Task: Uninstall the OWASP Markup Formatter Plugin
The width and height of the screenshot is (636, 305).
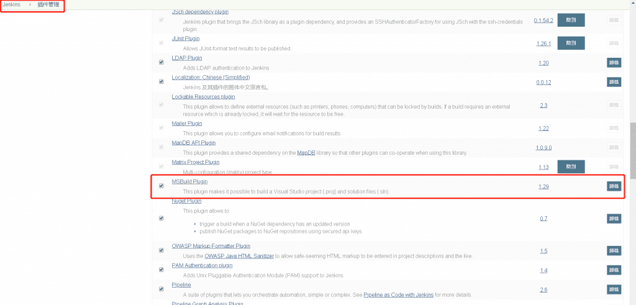Action: click(x=614, y=251)
